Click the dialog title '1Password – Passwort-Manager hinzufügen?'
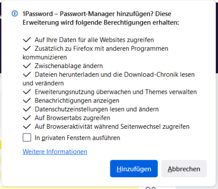 tap(88, 14)
